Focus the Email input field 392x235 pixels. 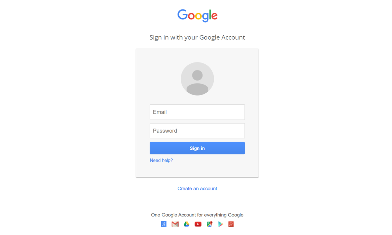coord(197,112)
